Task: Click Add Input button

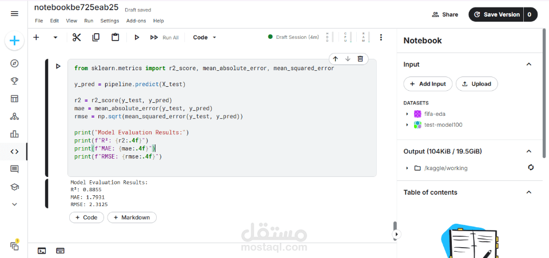Action: coord(428,84)
